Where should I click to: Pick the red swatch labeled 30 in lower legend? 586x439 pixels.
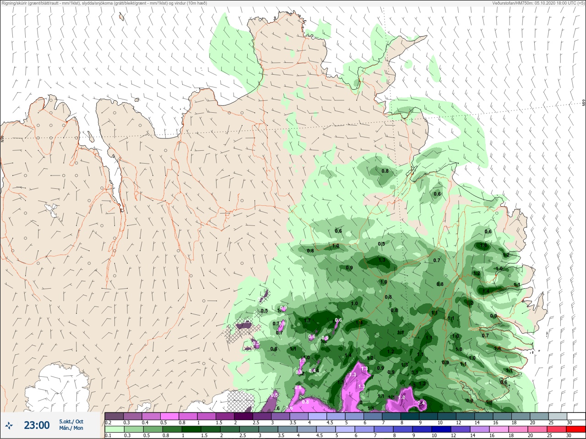[x=576, y=429]
